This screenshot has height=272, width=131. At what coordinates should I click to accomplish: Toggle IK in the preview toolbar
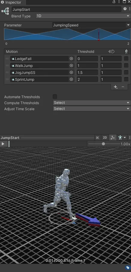click(97, 138)
